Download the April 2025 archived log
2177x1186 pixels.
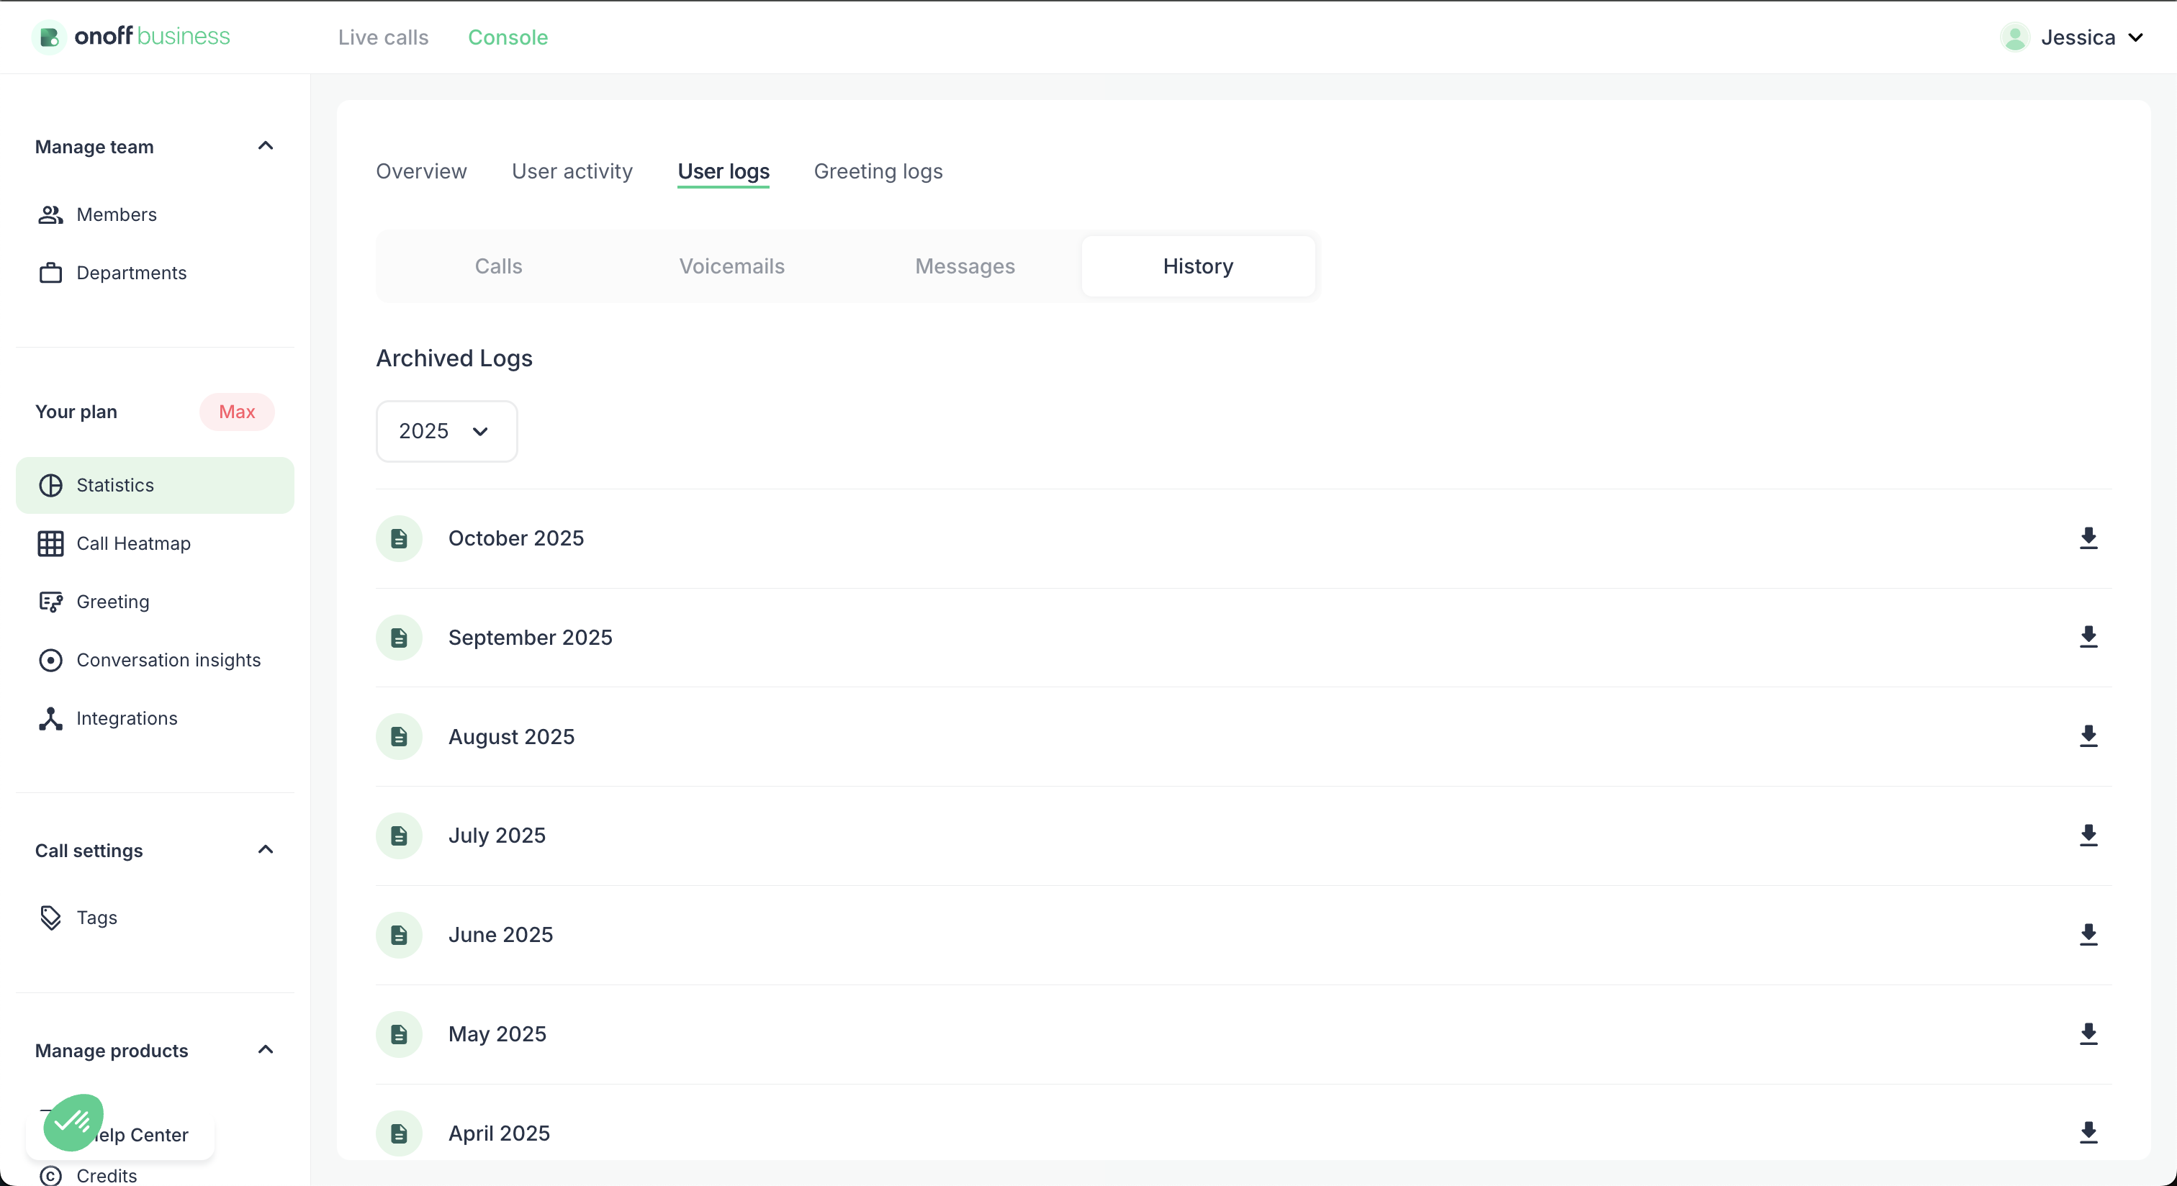tap(2088, 1133)
